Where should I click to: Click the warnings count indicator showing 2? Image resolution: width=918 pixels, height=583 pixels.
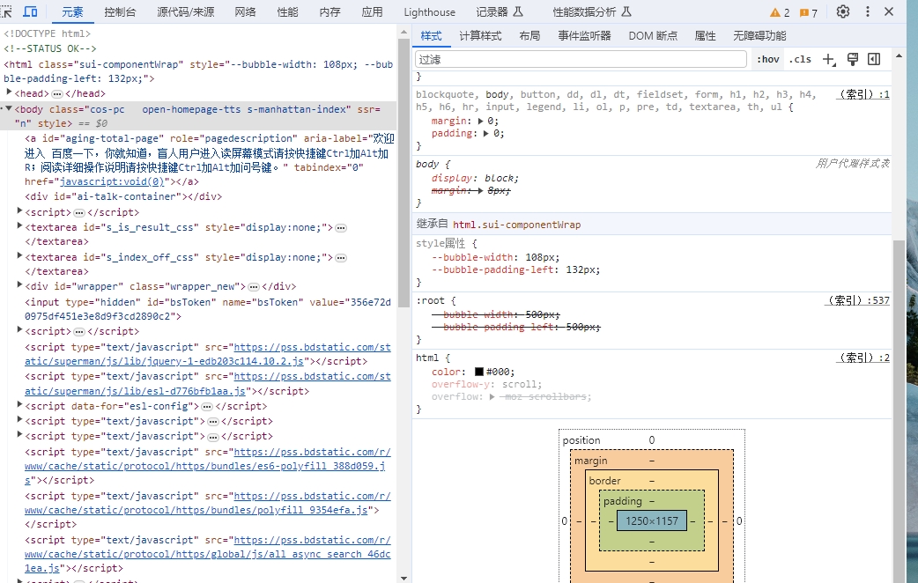tap(780, 12)
